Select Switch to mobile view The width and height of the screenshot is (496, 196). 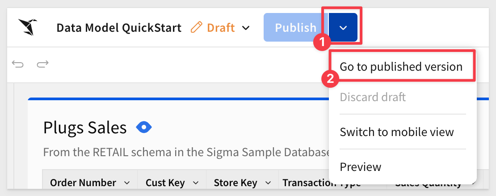pos(397,132)
